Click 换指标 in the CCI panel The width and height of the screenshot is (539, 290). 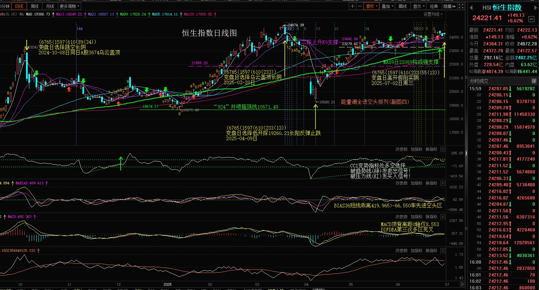[x=431, y=149]
